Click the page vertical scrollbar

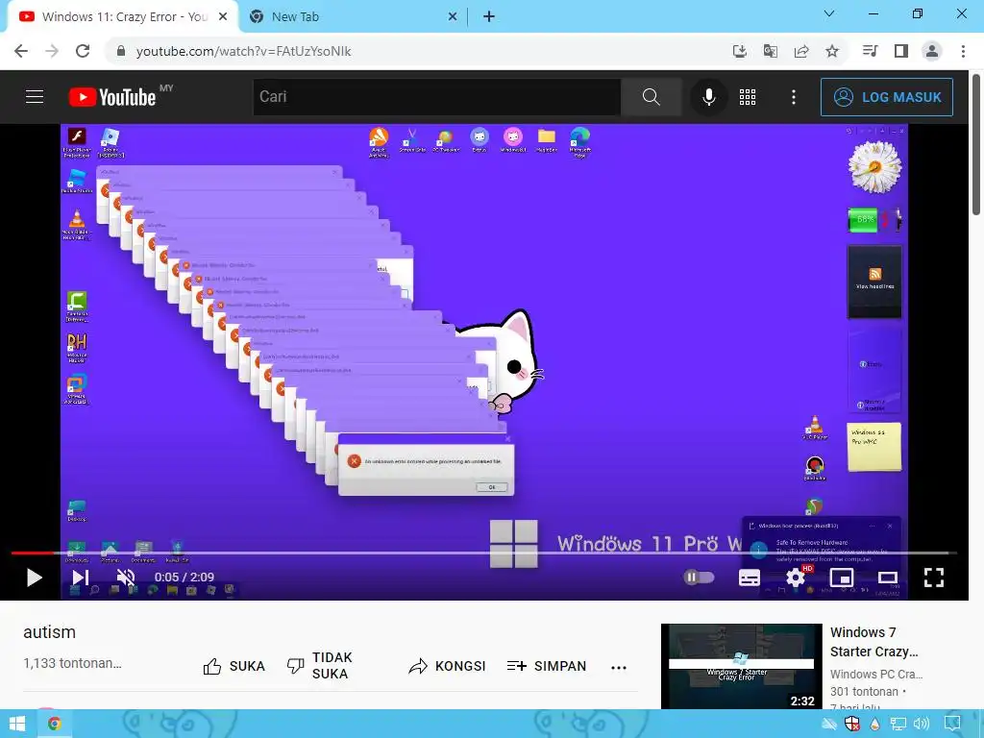click(977, 146)
